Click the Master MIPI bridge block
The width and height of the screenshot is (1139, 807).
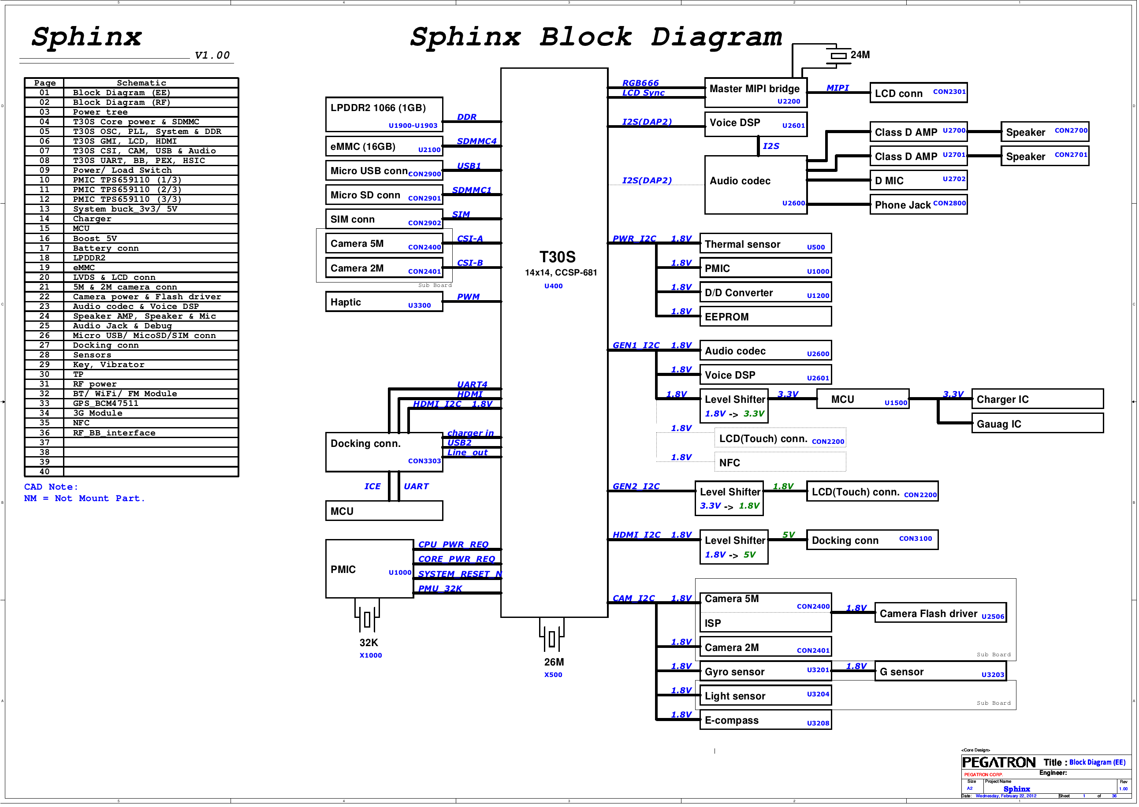(757, 93)
